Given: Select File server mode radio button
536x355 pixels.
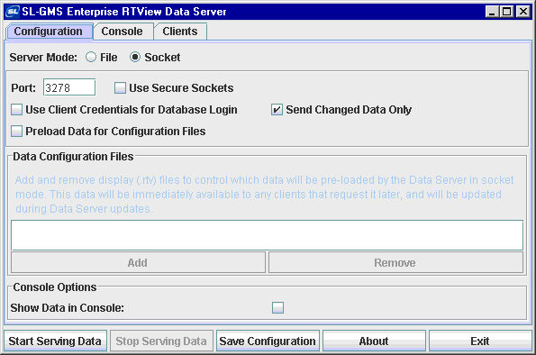Looking at the screenshot, I should [91, 57].
